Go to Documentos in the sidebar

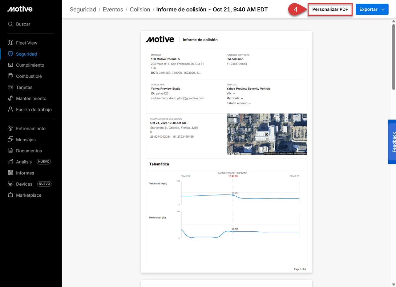pos(29,151)
